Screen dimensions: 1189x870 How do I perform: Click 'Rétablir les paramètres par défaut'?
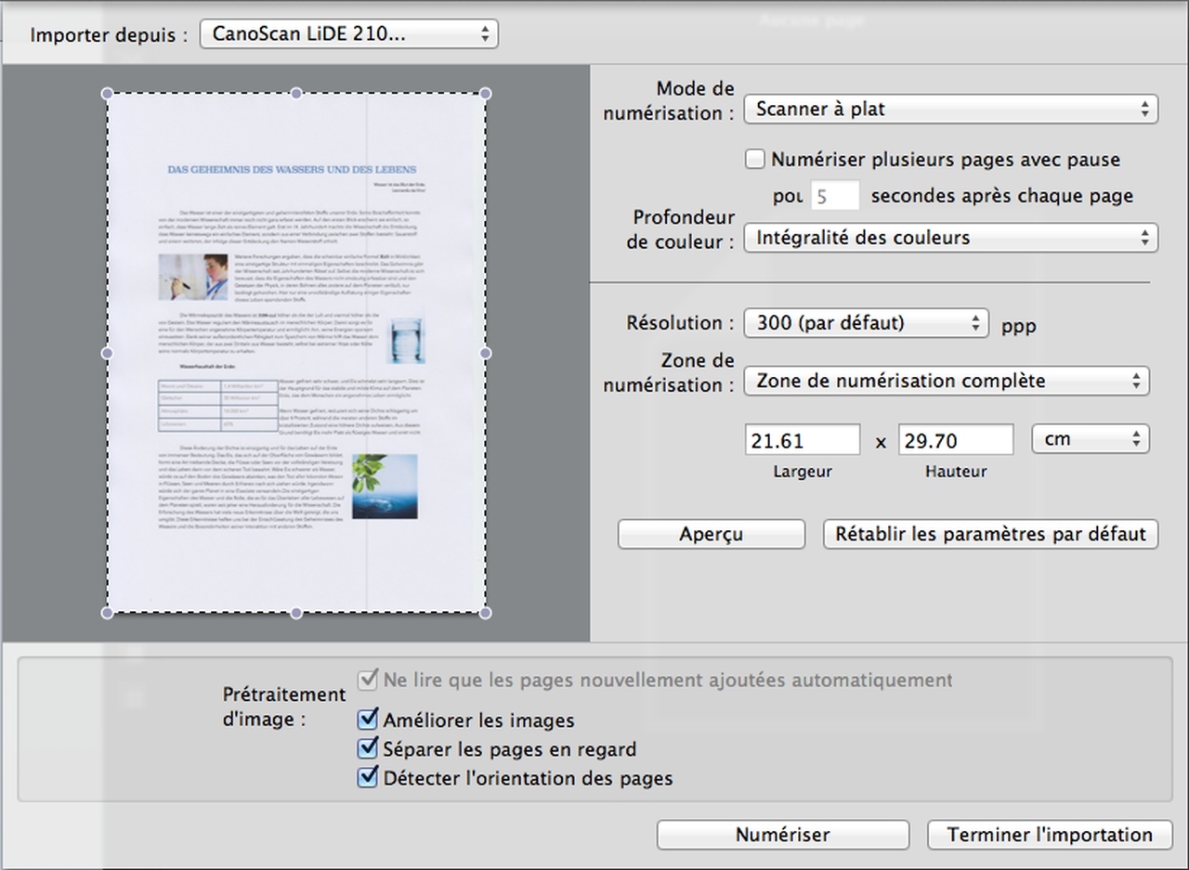pyautogui.click(x=990, y=534)
